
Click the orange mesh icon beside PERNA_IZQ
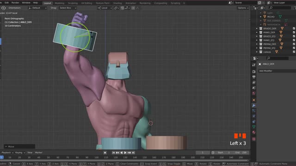(x=281, y=48)
